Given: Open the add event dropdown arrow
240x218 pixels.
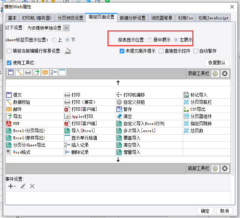Looking at the screenshot, I should 15,186.
